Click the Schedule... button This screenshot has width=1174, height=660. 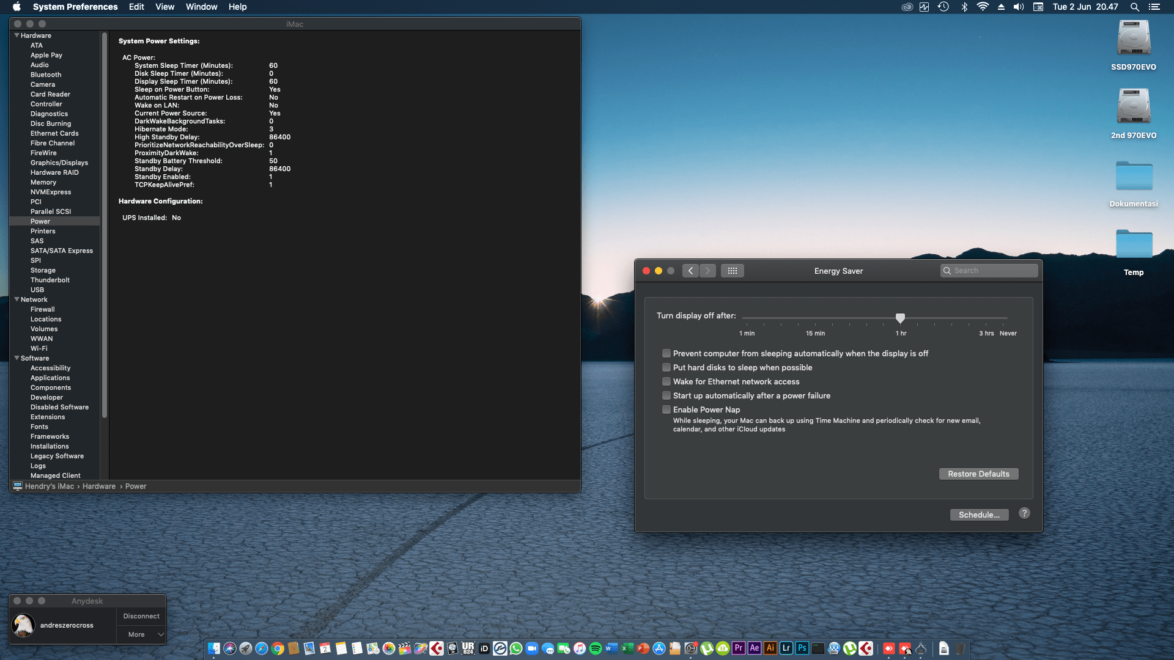[979, 515]
